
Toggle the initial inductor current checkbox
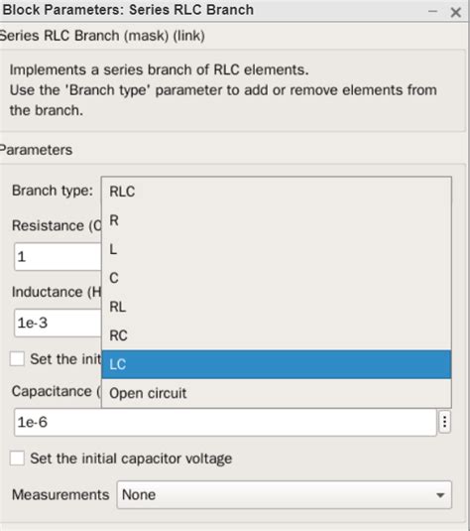tap(17, 359)
